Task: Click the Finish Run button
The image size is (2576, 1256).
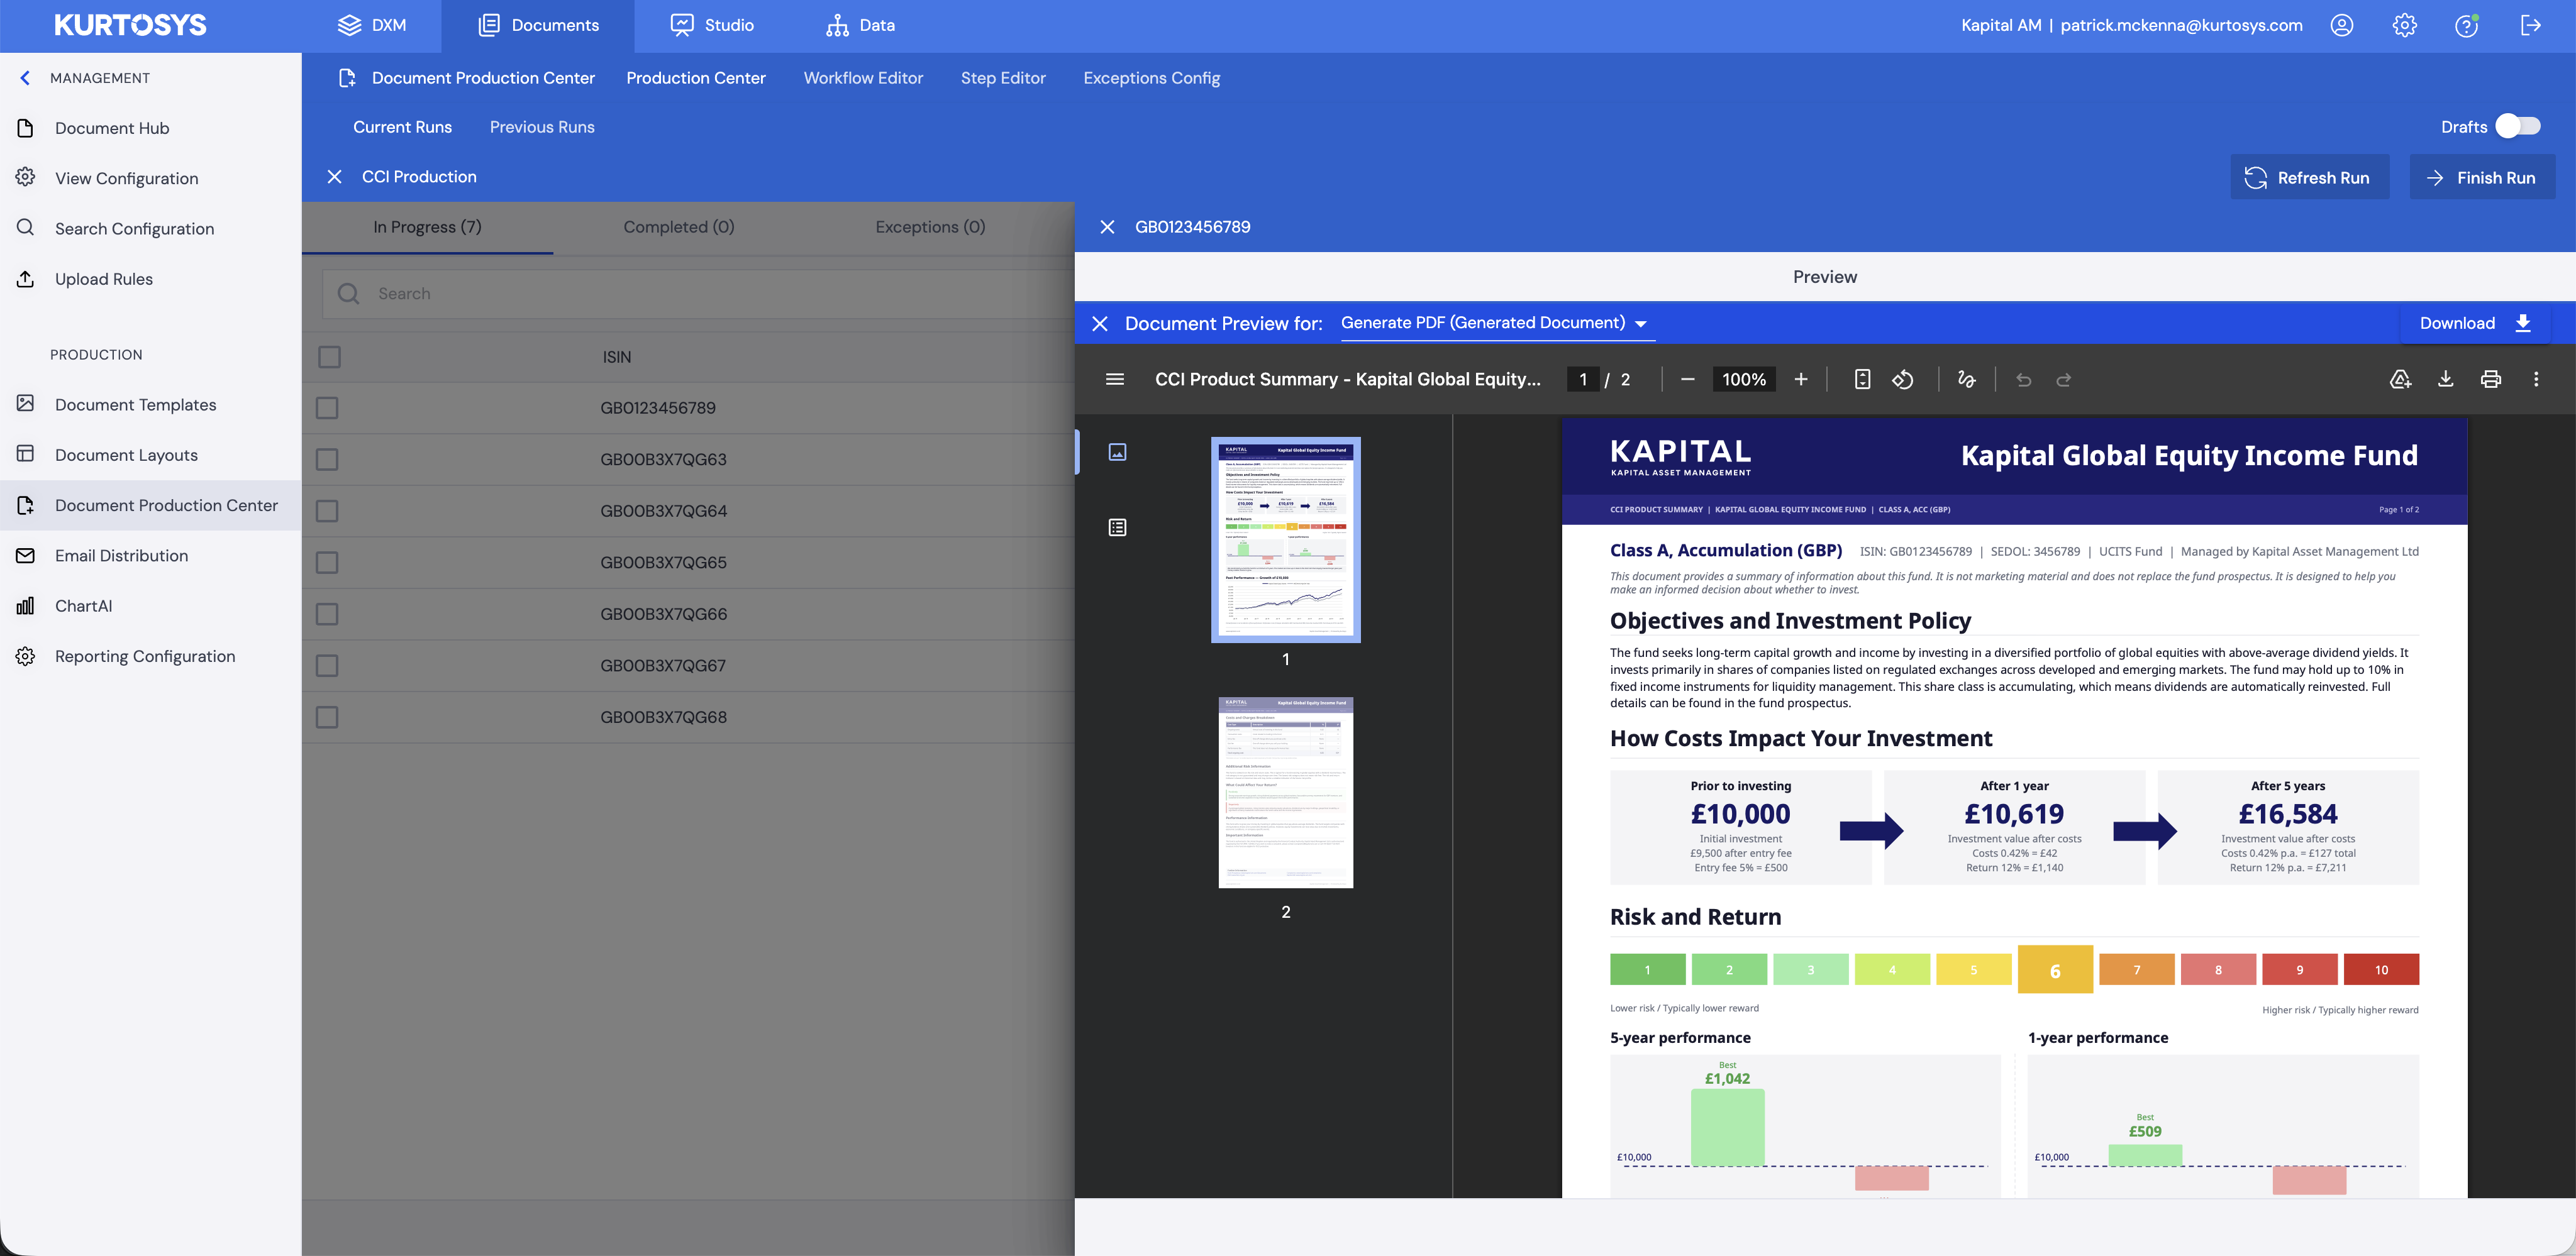Action: 2482,177
